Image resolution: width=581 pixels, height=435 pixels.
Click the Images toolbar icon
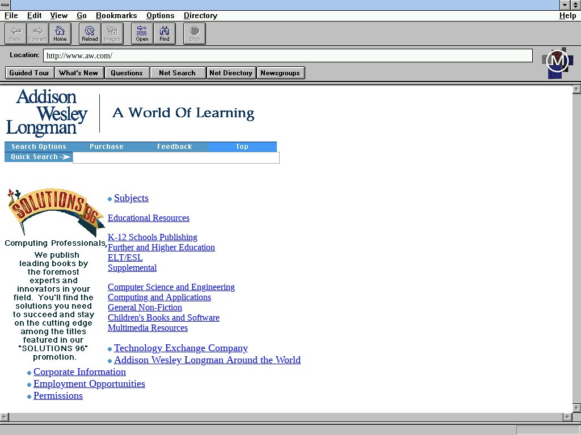pos(112,33)
